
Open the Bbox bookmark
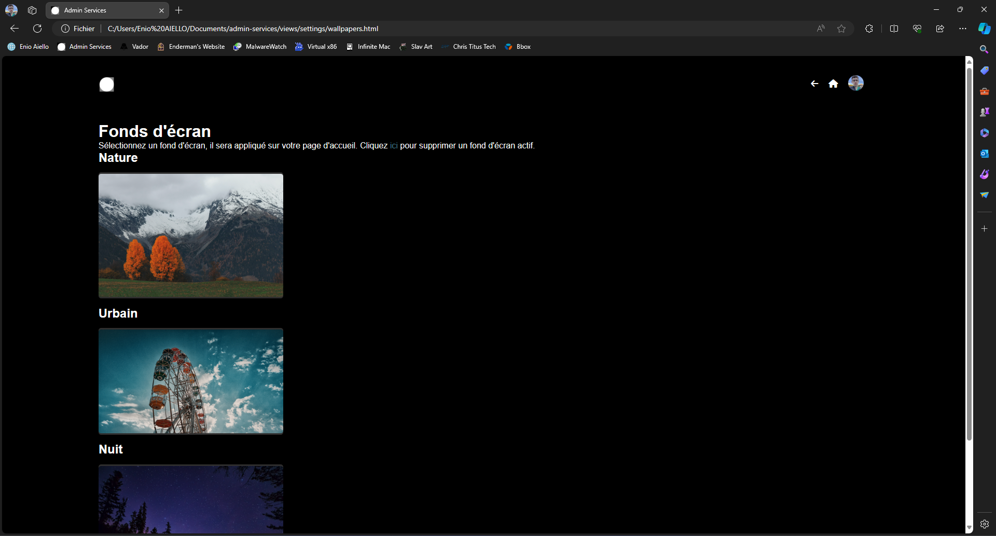click(518, 47)
